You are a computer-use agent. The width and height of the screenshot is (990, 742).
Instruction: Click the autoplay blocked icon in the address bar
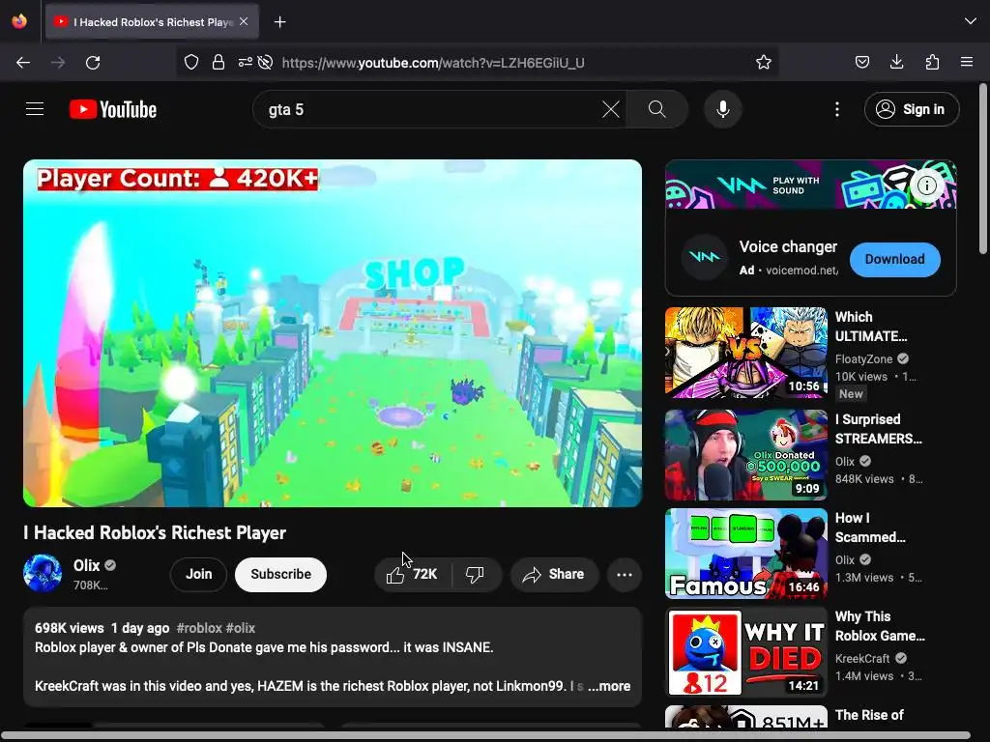[x=266, y=62]
